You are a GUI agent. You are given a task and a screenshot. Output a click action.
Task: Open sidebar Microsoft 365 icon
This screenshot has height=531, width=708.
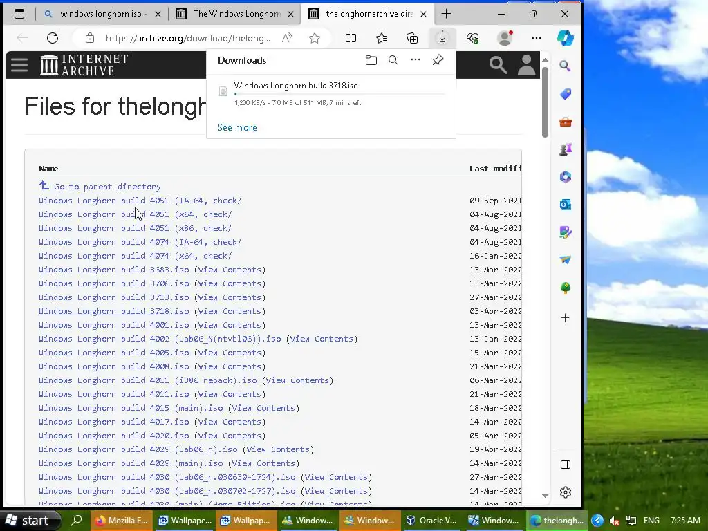[566, 177]
